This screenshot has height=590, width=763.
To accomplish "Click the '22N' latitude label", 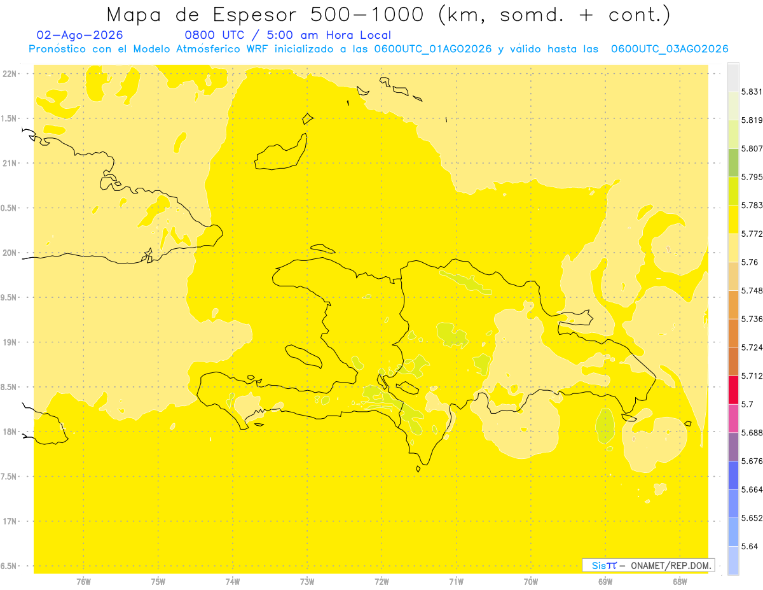I will (x=10, y=74).
